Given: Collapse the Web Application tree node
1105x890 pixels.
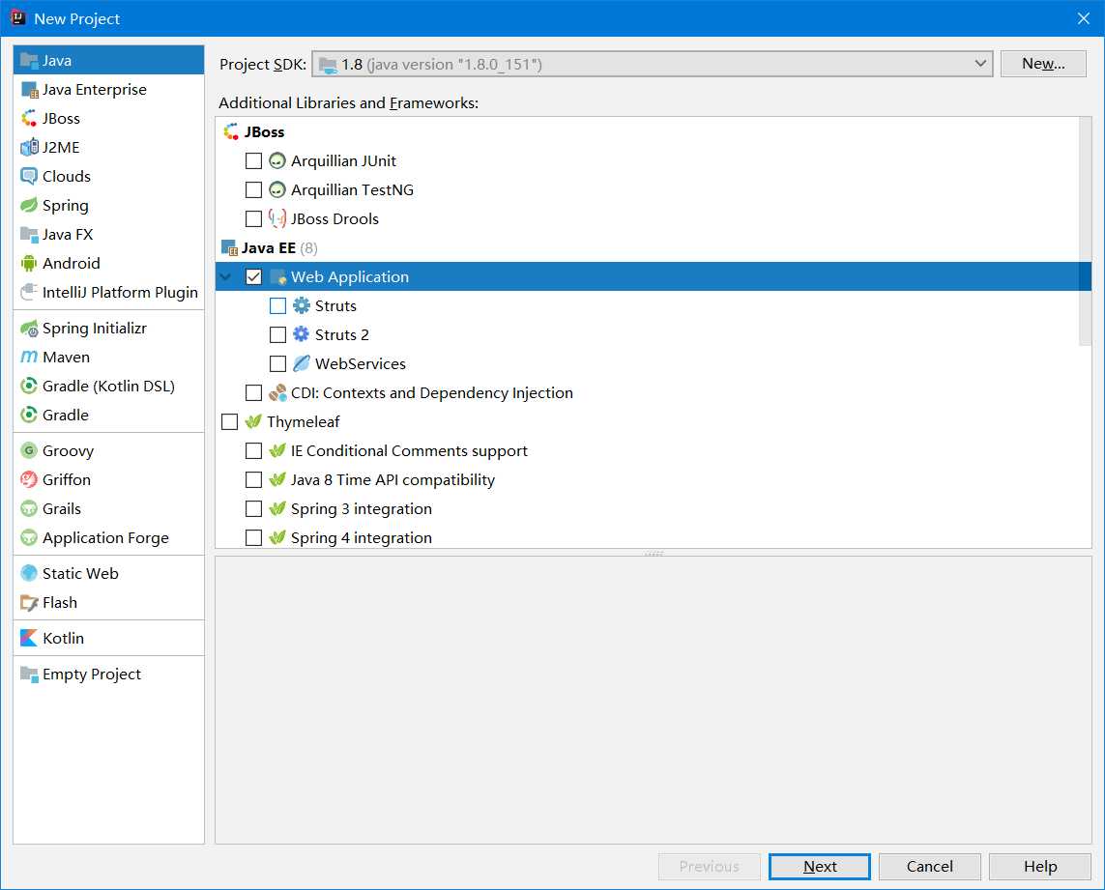Looking at the screenshot, I should point(225,277).
